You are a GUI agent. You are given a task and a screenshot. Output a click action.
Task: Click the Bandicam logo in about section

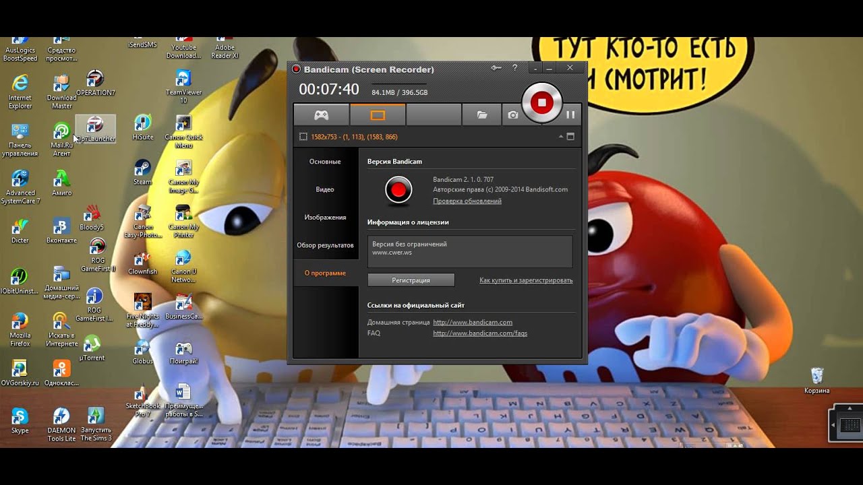(398, 190)
